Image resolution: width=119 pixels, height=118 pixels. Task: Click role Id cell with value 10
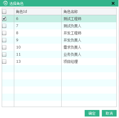pyautogui.click(x=38, y=47)
